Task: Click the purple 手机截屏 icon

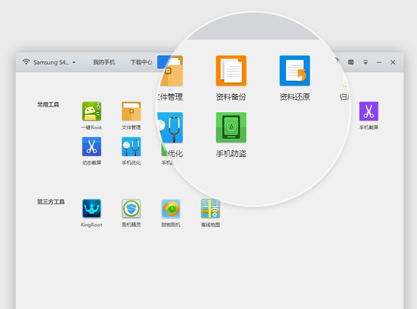Action: click(x=368, y=112)
